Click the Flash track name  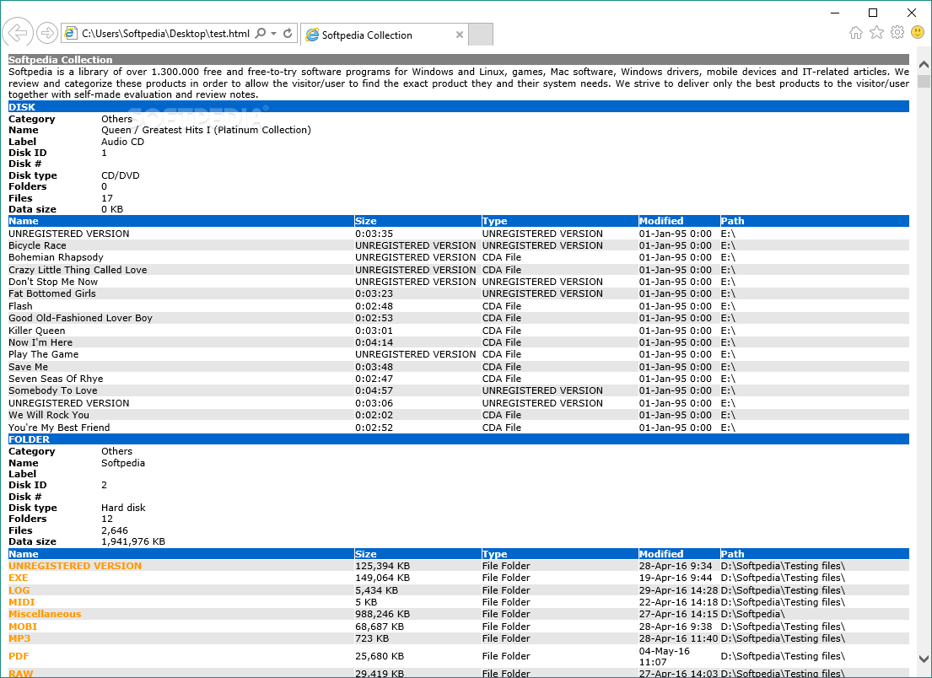[20, 306]
